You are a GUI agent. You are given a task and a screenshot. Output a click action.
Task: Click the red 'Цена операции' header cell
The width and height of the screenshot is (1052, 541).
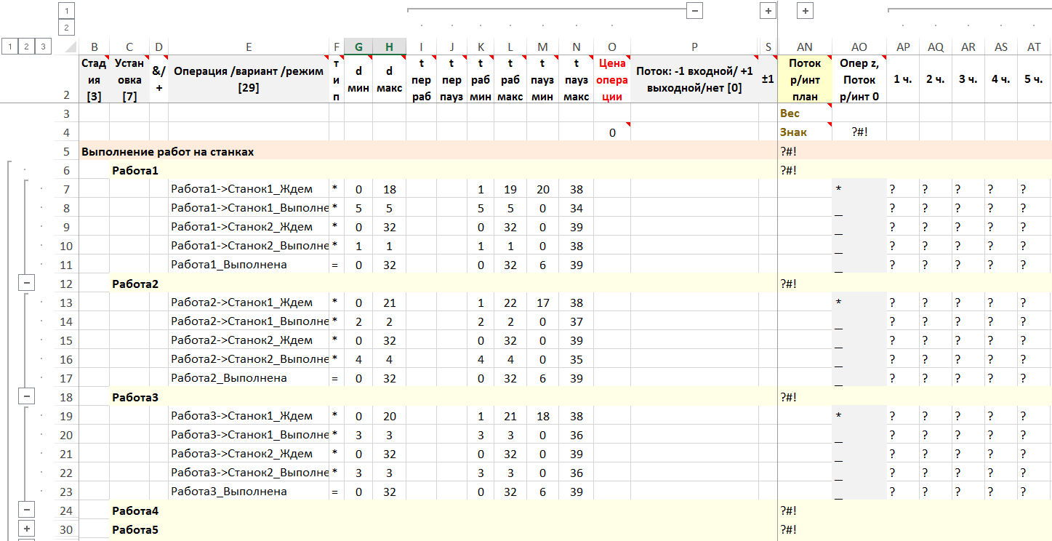pyautogui.click(x=612, y=79)
